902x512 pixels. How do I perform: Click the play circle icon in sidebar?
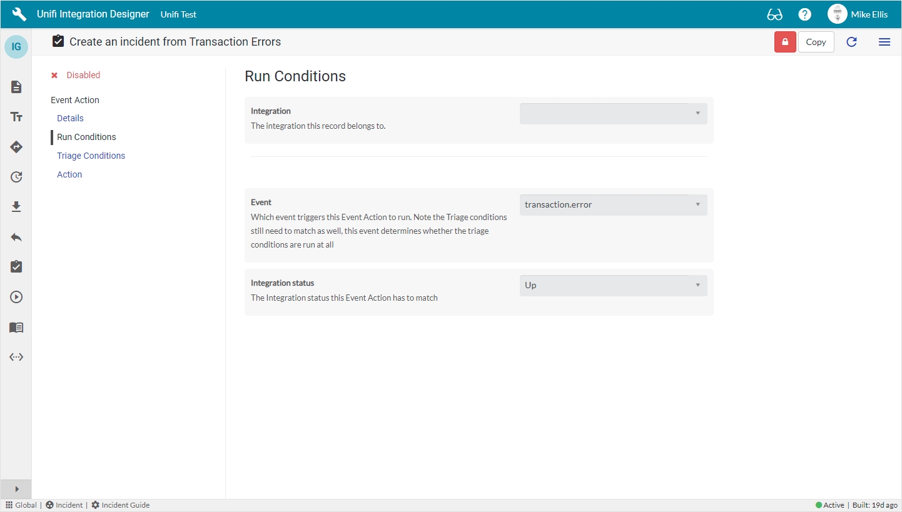tap(16, 297)
